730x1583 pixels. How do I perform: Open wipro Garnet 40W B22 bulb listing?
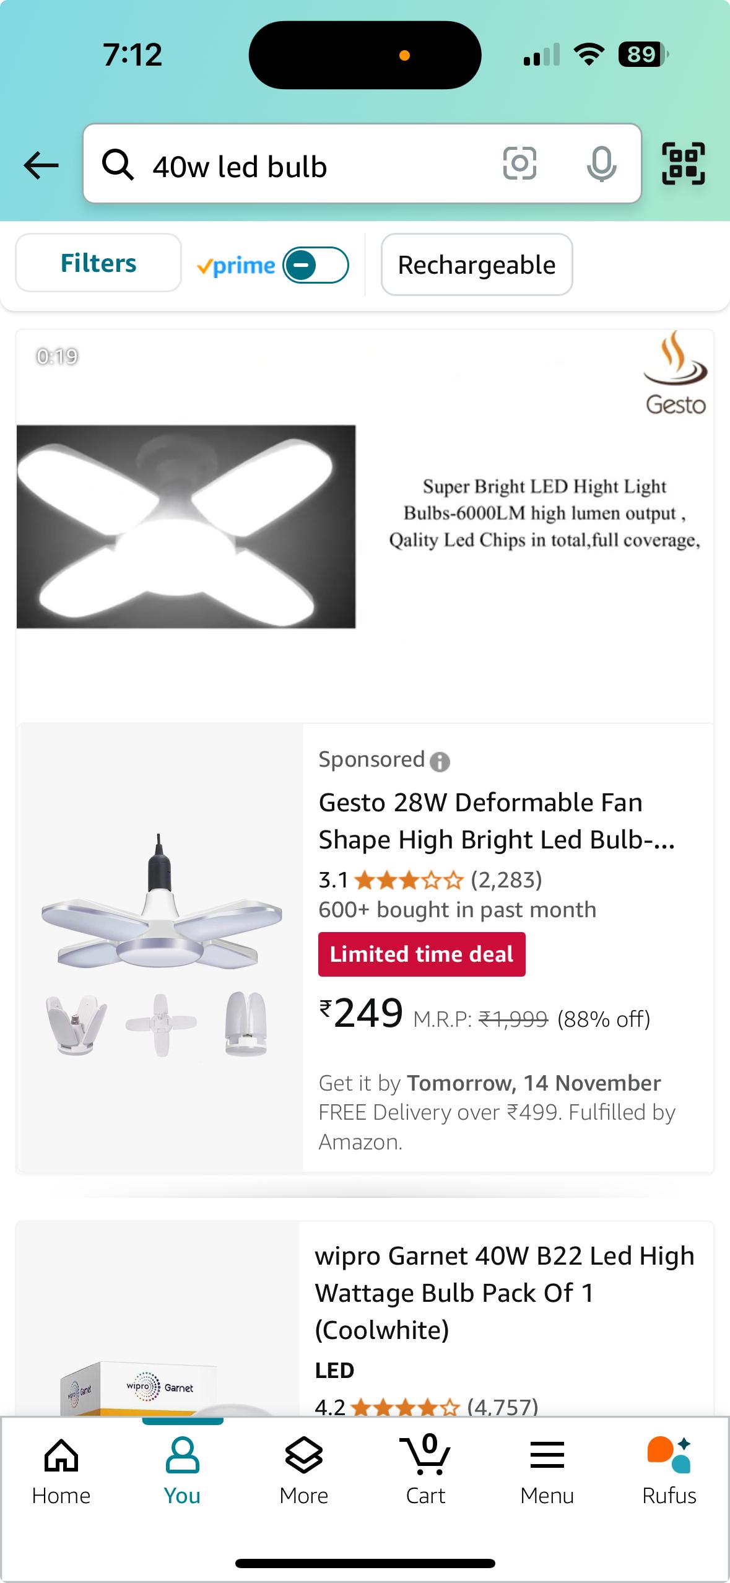point(504,1293)
